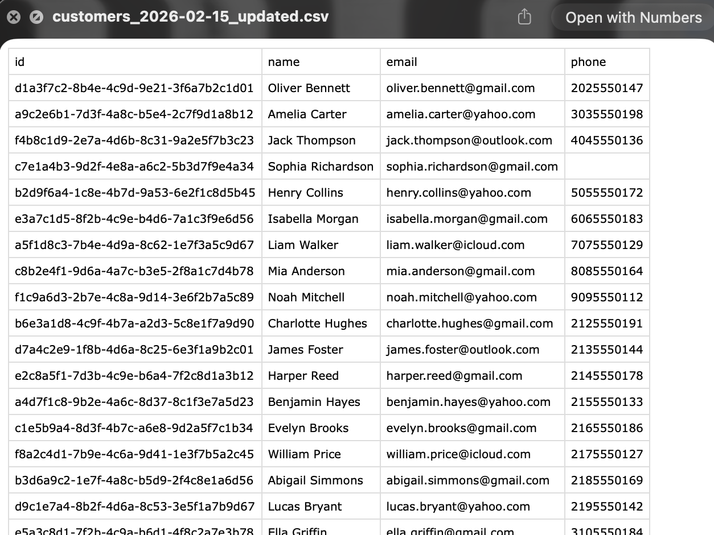The height and width of the screenshot is (535, 714).
Task: Close the Quick Look preview window
Action: click(x=14, y=17)
